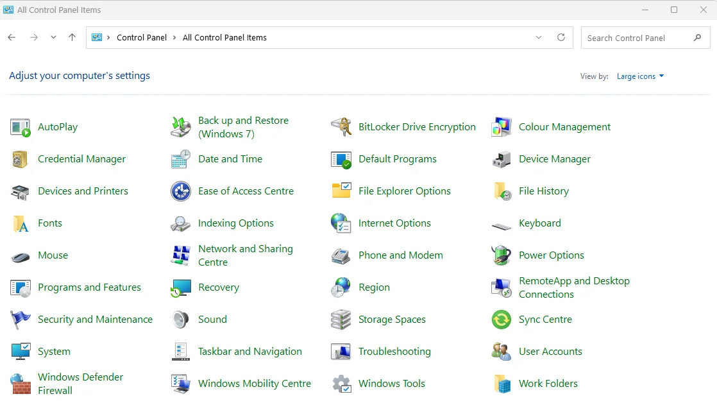Open the Mouse icon
Viewport: 717px width, 419px height.
coord(20,257)
